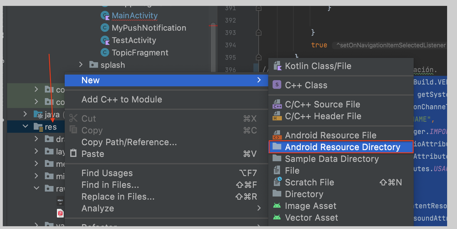
Task: Open TopicFragment class in tree
Action: (x=140, y=53)
